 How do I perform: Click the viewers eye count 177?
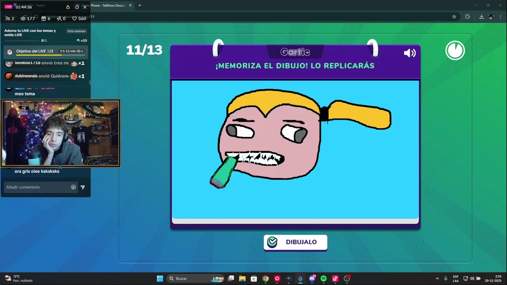28,19
